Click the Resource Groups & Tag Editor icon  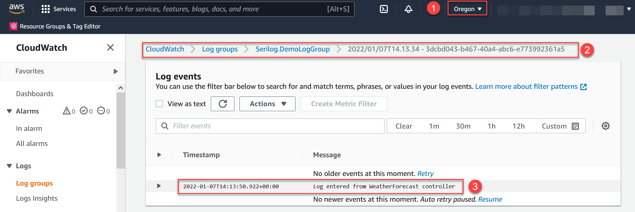click(x=13, y=26)
